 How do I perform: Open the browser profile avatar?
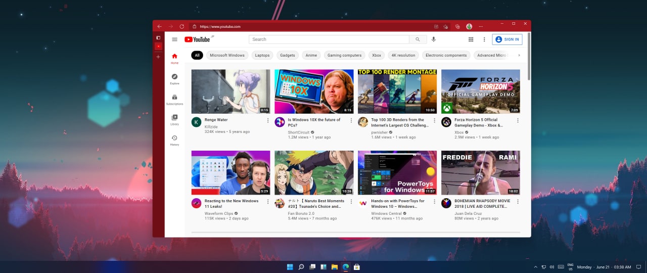tap(469, 26)
